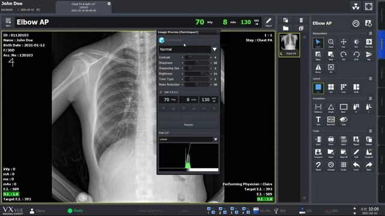Click the Reject image tool
This screenshot has height=216, width=385.
pos(356,141)
